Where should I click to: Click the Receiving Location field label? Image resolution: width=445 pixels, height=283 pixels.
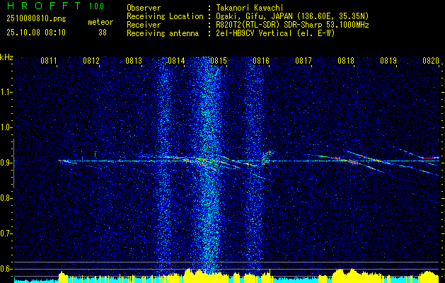pyautogui.click(x=165, y=16)
